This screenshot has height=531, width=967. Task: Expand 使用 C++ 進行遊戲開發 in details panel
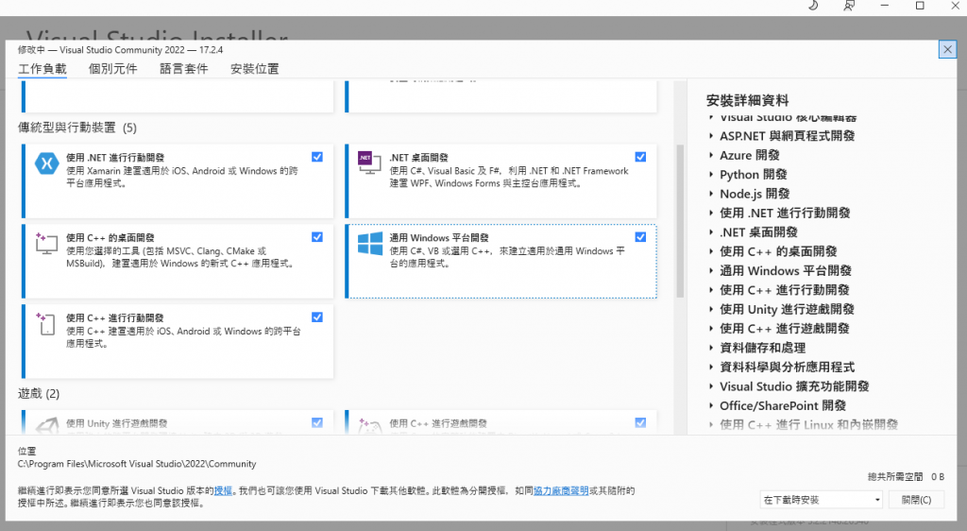(x=711, y=329)
